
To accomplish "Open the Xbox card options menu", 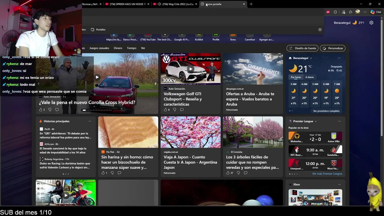I will pyautogui.click(x=339, y=184).
